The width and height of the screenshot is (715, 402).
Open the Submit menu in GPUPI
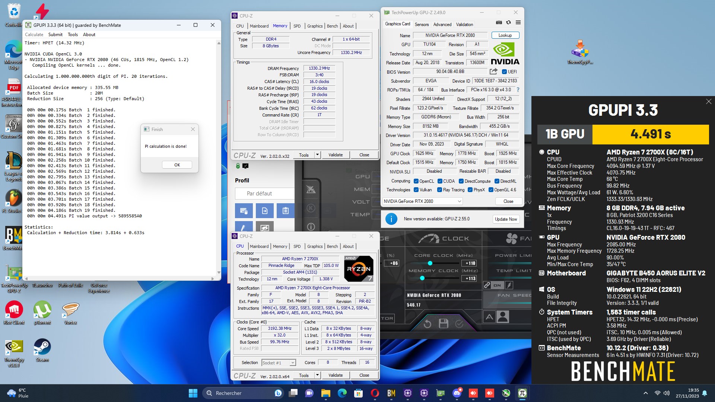click(55, 35)
